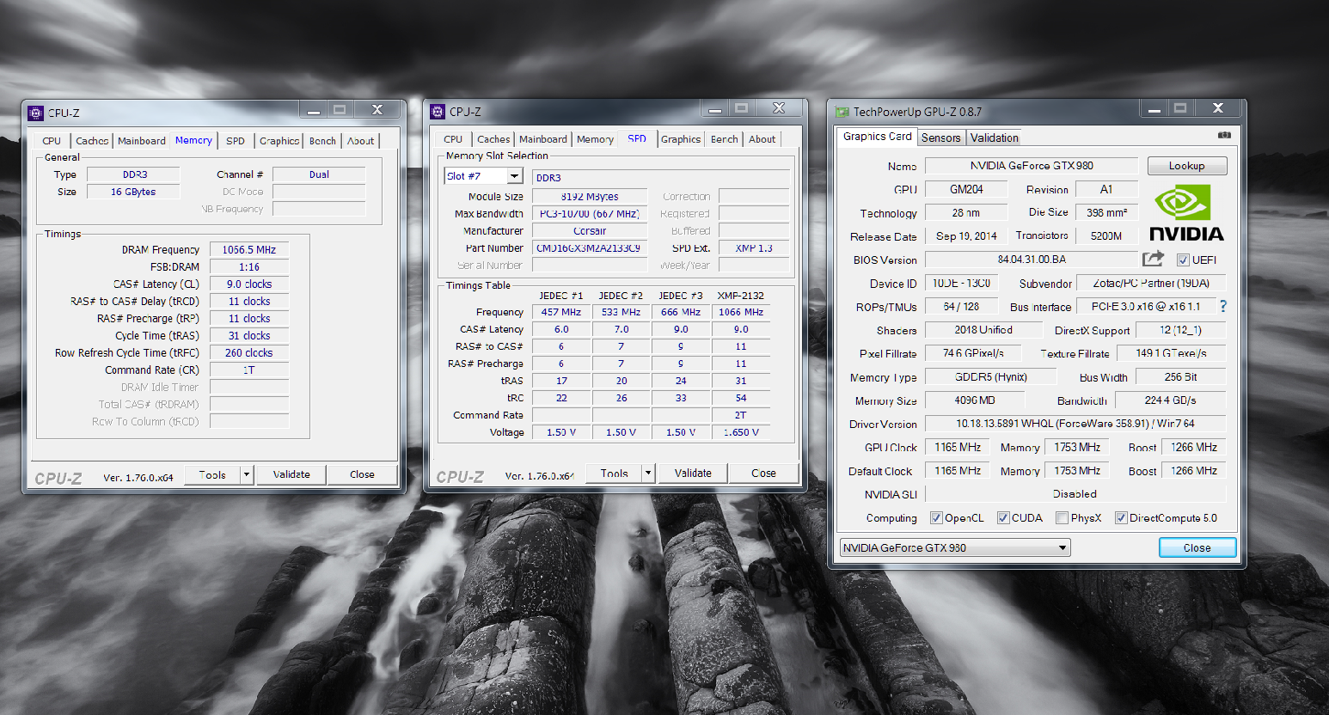Image resolution: width=1329 pixels, height=715 pixels.
Task: Click the XMP-2132 frequency cell 1066 MHz
Action: coord(741,312)
